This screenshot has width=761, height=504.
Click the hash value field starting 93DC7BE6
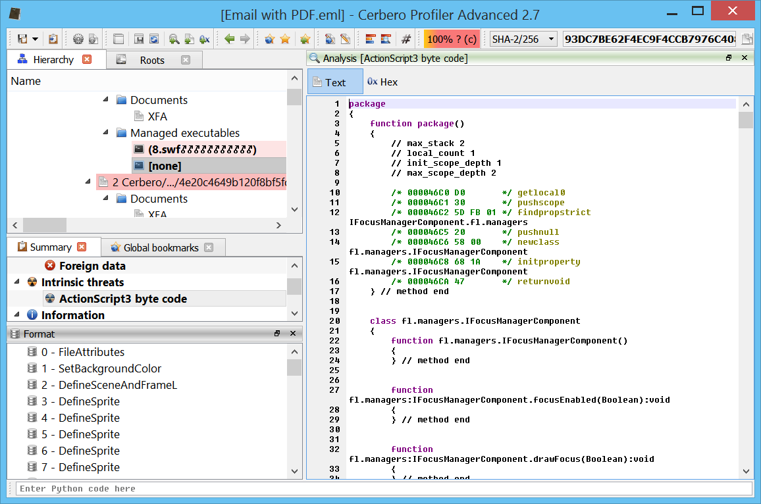[650, 39]
